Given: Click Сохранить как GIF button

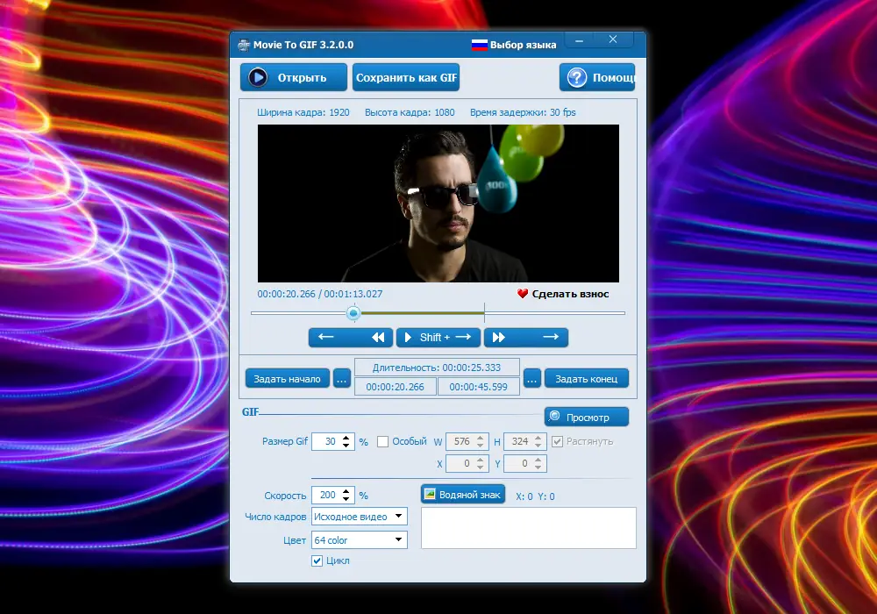Looking at the screenshot, I should click(x=406, y=77).
